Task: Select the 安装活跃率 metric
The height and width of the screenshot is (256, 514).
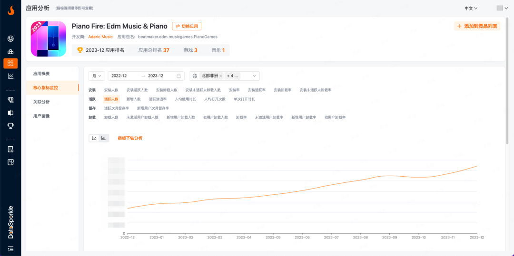Action: point(257,90)
